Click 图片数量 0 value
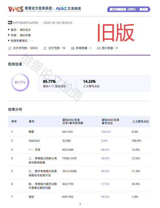Image resolution: width=160 pixels, height=208 pixels. [117, 48]
